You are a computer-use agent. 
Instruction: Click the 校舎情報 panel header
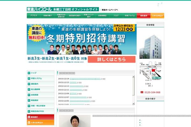pyautogui.click(x=151, y=25)
